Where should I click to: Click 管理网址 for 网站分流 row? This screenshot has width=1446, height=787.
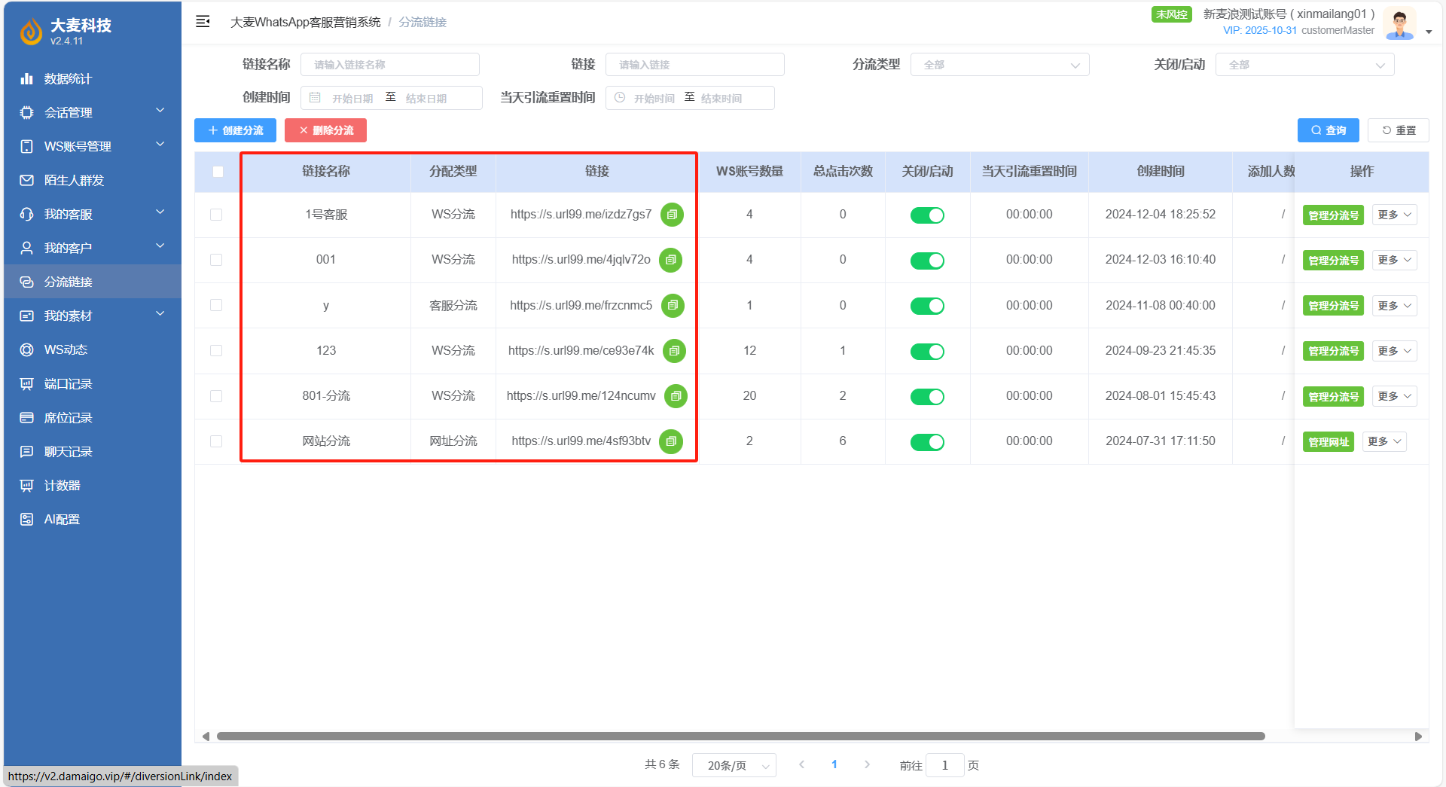(1328, 442)
